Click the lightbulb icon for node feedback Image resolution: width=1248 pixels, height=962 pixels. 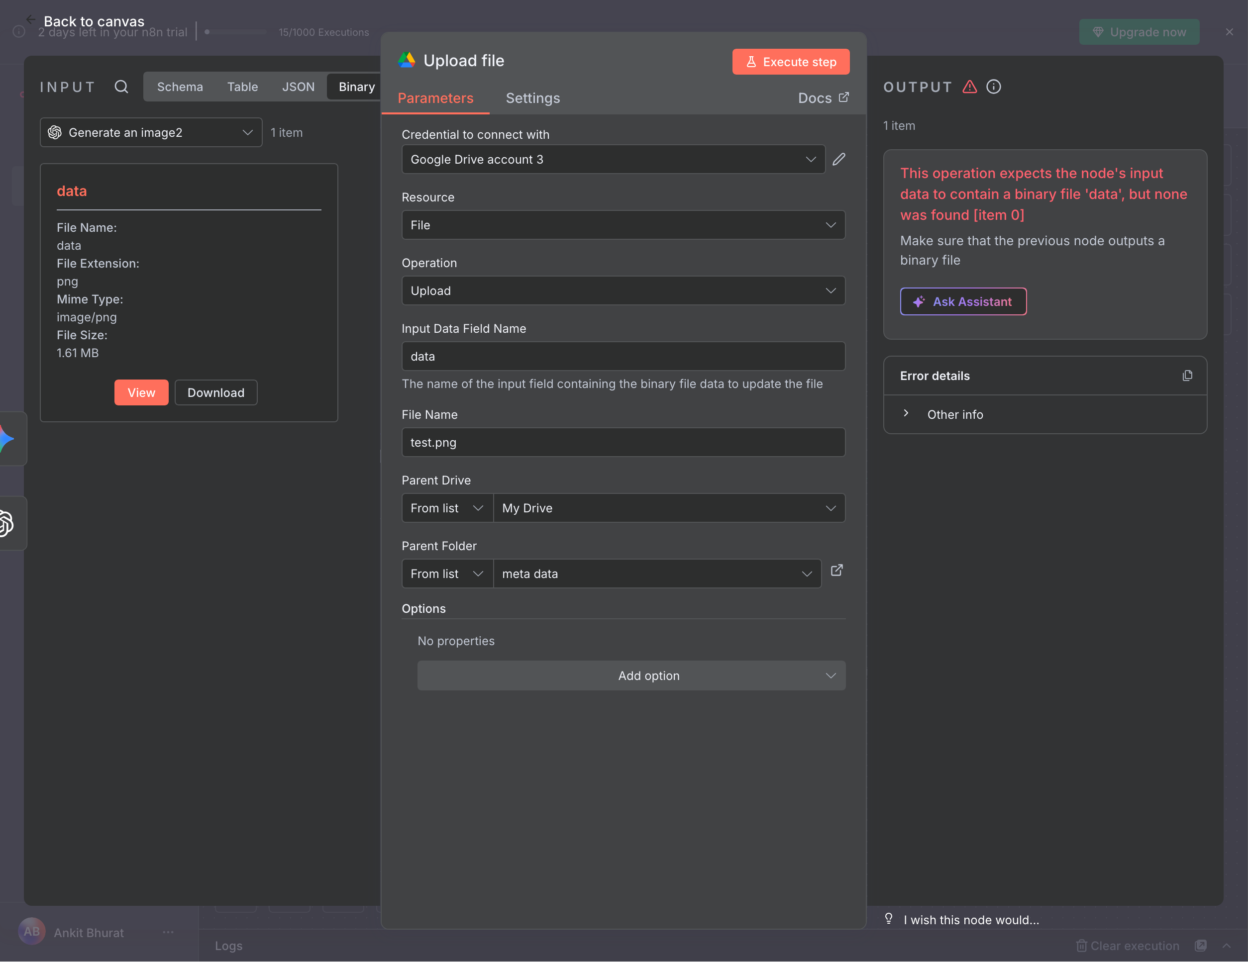tap(889, 919)
